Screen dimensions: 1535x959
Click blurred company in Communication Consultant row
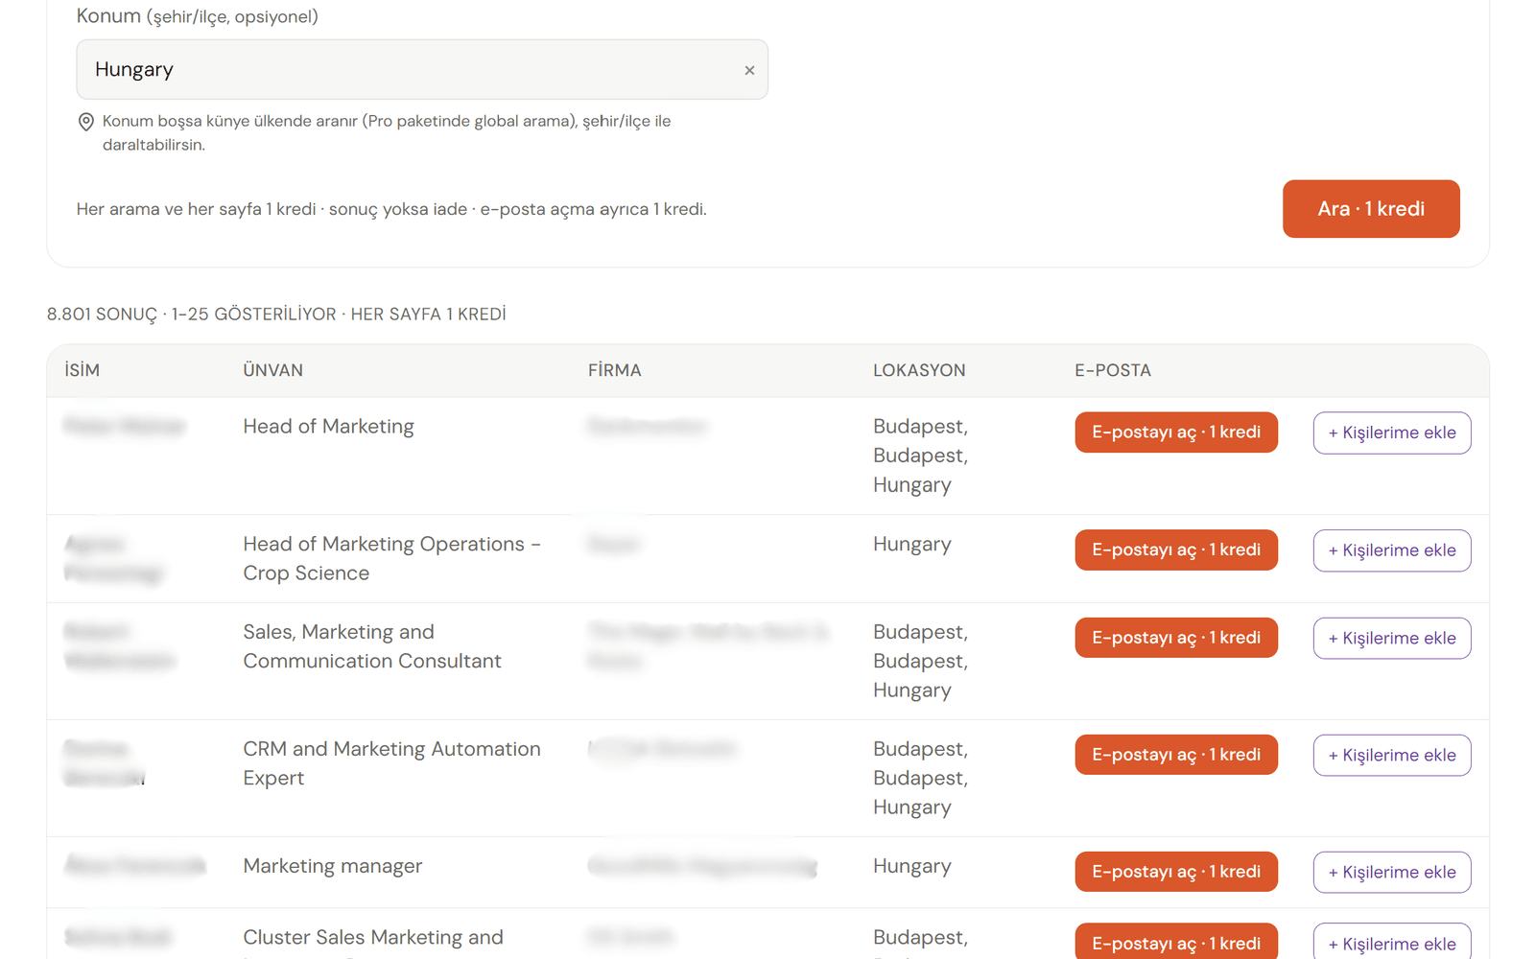pyautogui.click(x=708, y=646)
